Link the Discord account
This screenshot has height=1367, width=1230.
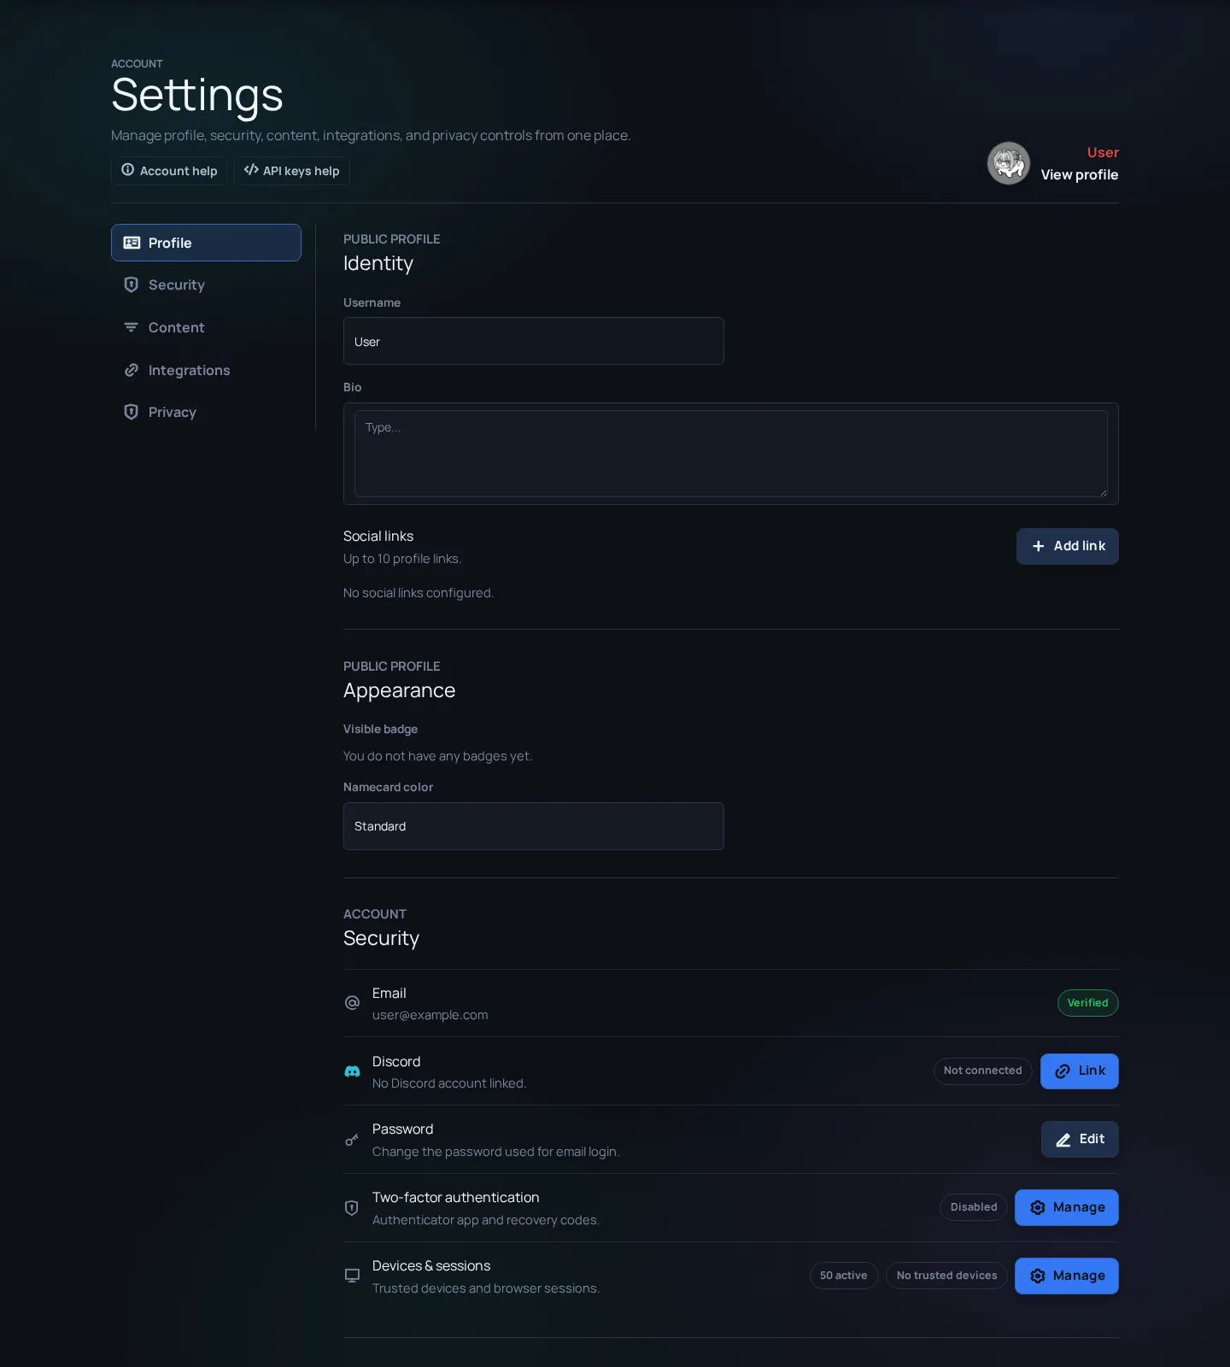(1080, 1071)
